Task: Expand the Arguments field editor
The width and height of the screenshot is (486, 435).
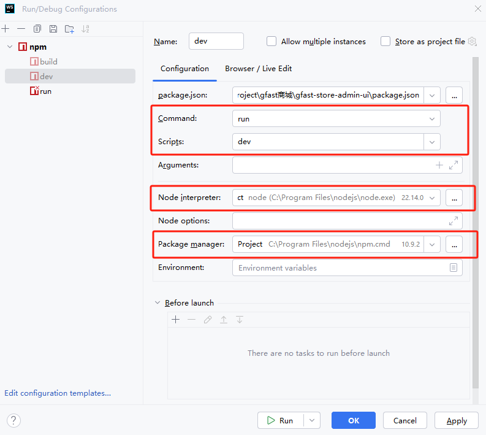Action: (x=454, y=165)
